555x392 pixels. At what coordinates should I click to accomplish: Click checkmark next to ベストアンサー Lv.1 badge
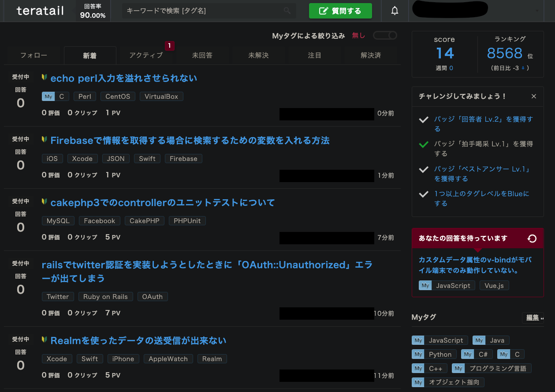[424, 169]
